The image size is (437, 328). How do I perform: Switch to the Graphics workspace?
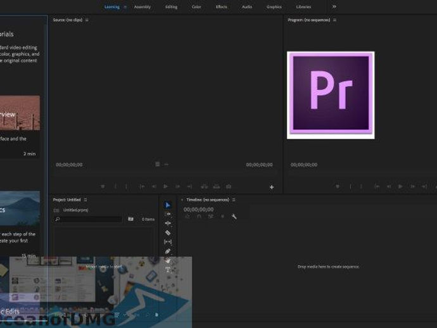274,7
